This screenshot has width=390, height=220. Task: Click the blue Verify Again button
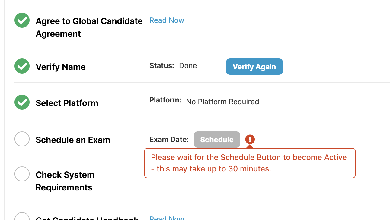254,67
